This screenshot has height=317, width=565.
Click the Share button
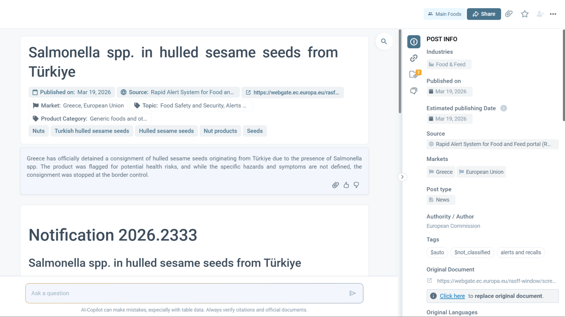click(x=484, y=14)
